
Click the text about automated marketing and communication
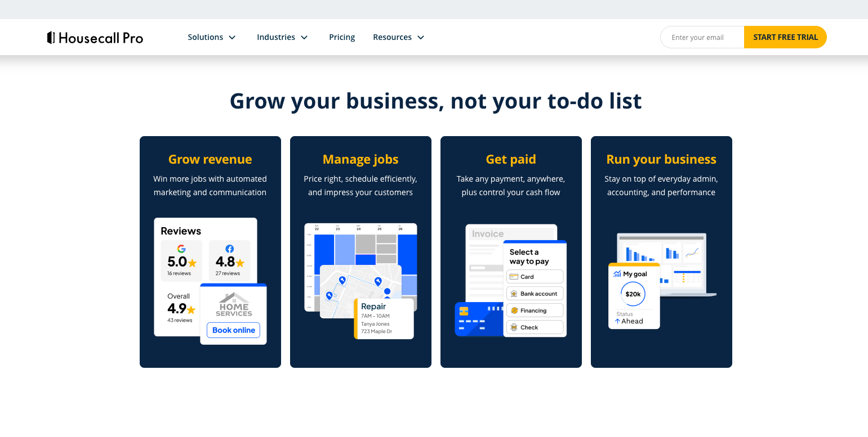tap(210, 186)
